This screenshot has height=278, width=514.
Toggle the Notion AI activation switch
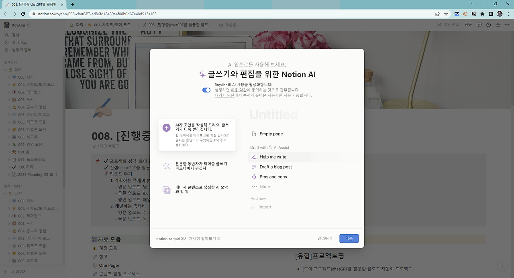click(x=206, y=90)
